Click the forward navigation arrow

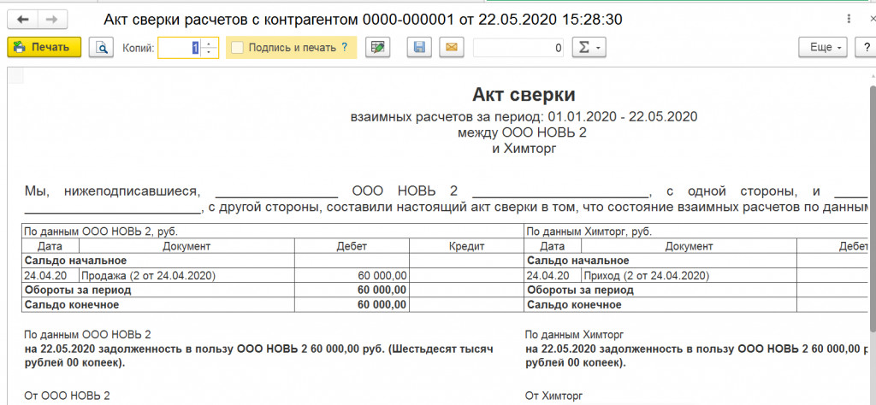tap(52, 19)
